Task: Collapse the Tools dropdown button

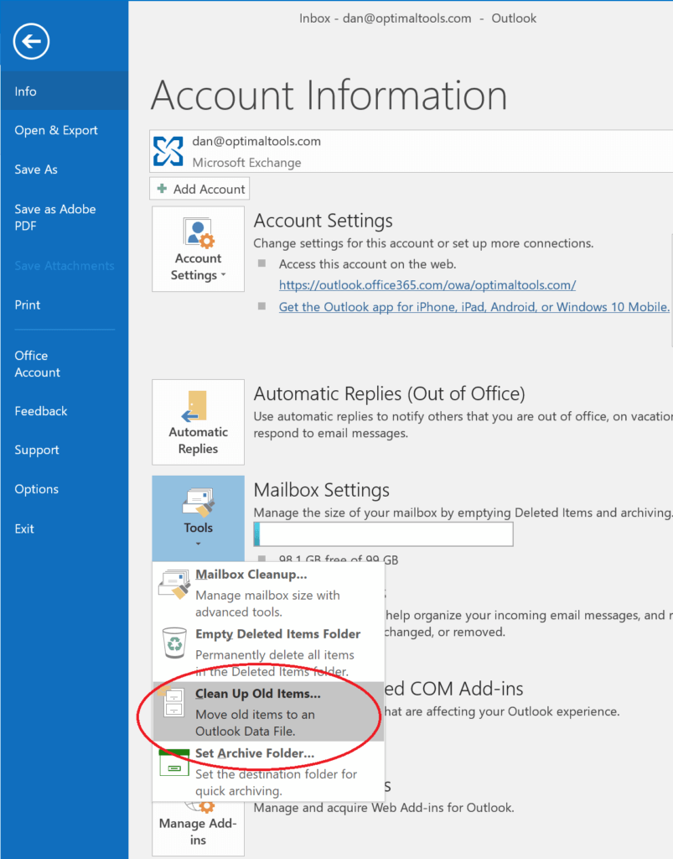Action: [198, 518]
